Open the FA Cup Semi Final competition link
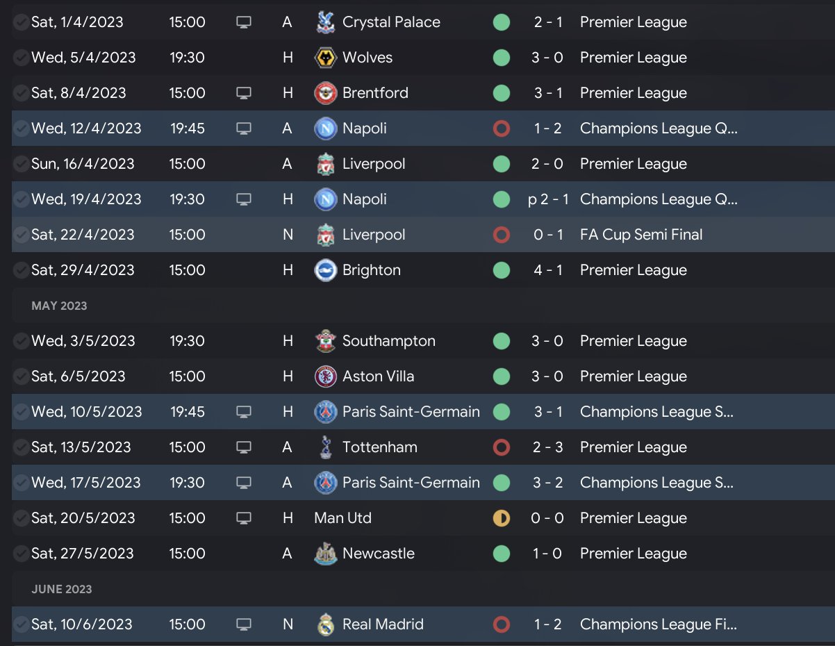The image size is (835, 646). point(641,235)
